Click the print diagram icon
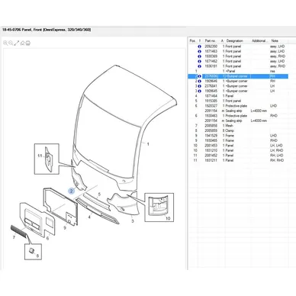296x296 pixels. 28,43
